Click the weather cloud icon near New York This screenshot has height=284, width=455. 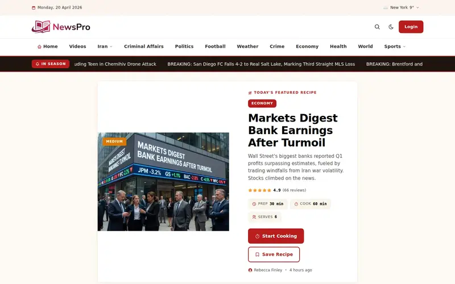click(x=386, y=7)
